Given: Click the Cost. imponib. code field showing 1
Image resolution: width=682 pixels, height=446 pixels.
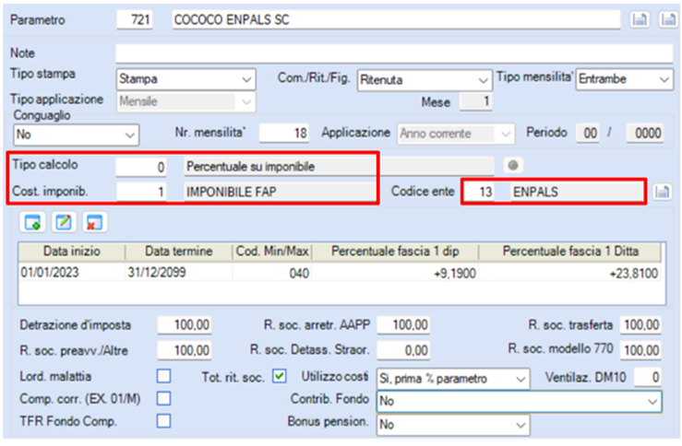Looking at the screenshot, I should [x=141, y=192].
